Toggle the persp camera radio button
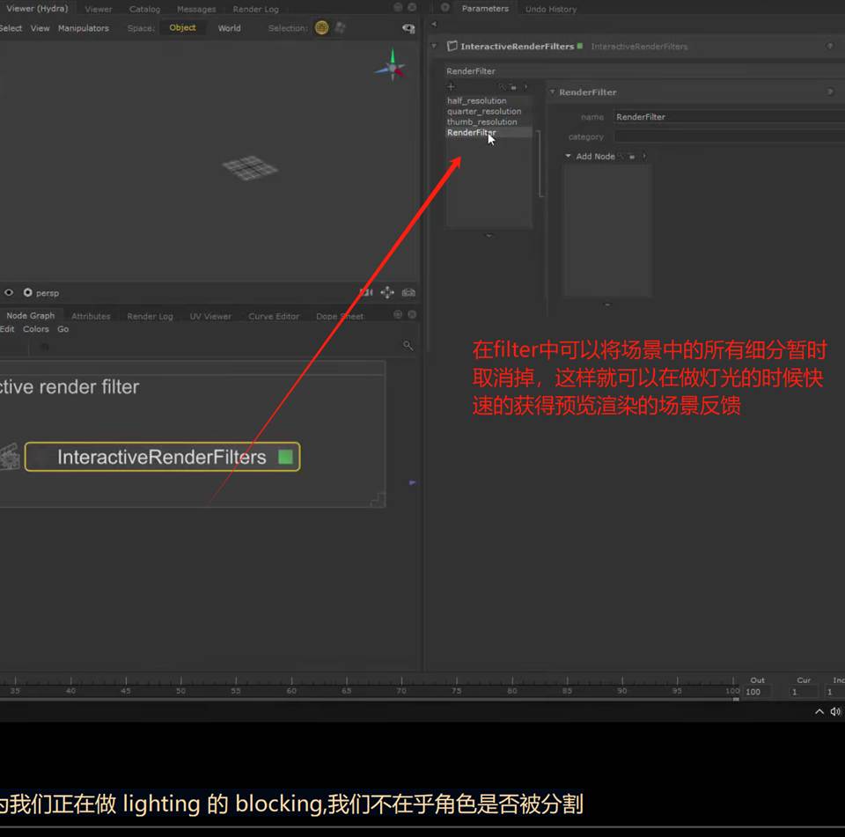Image resolution: width=845 pixels, height=837 pixels. (28, 292)
